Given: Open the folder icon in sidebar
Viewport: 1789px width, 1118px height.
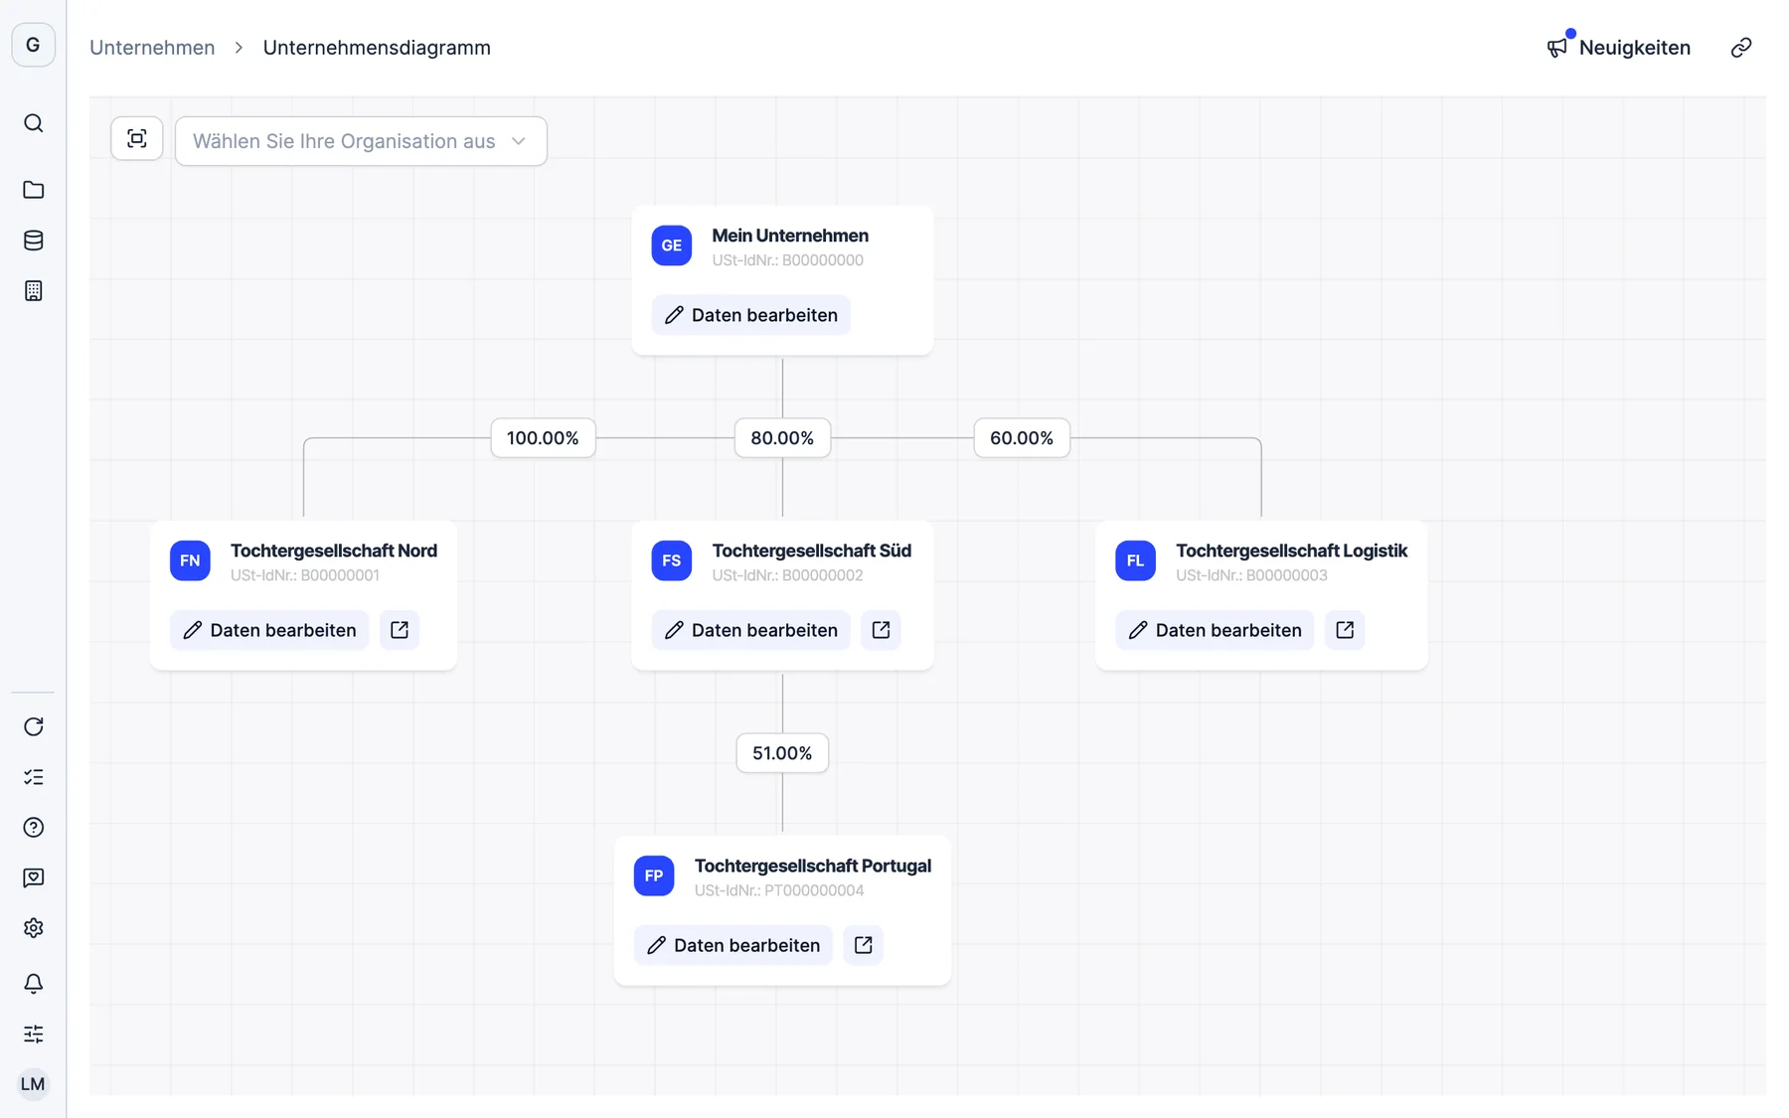Looking at the screenshot, I should (x=33, y=190).
